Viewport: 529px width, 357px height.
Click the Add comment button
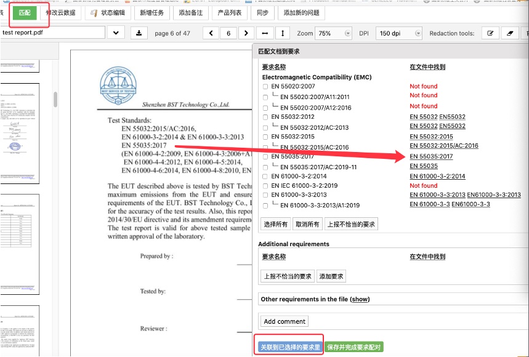(285, 321)
